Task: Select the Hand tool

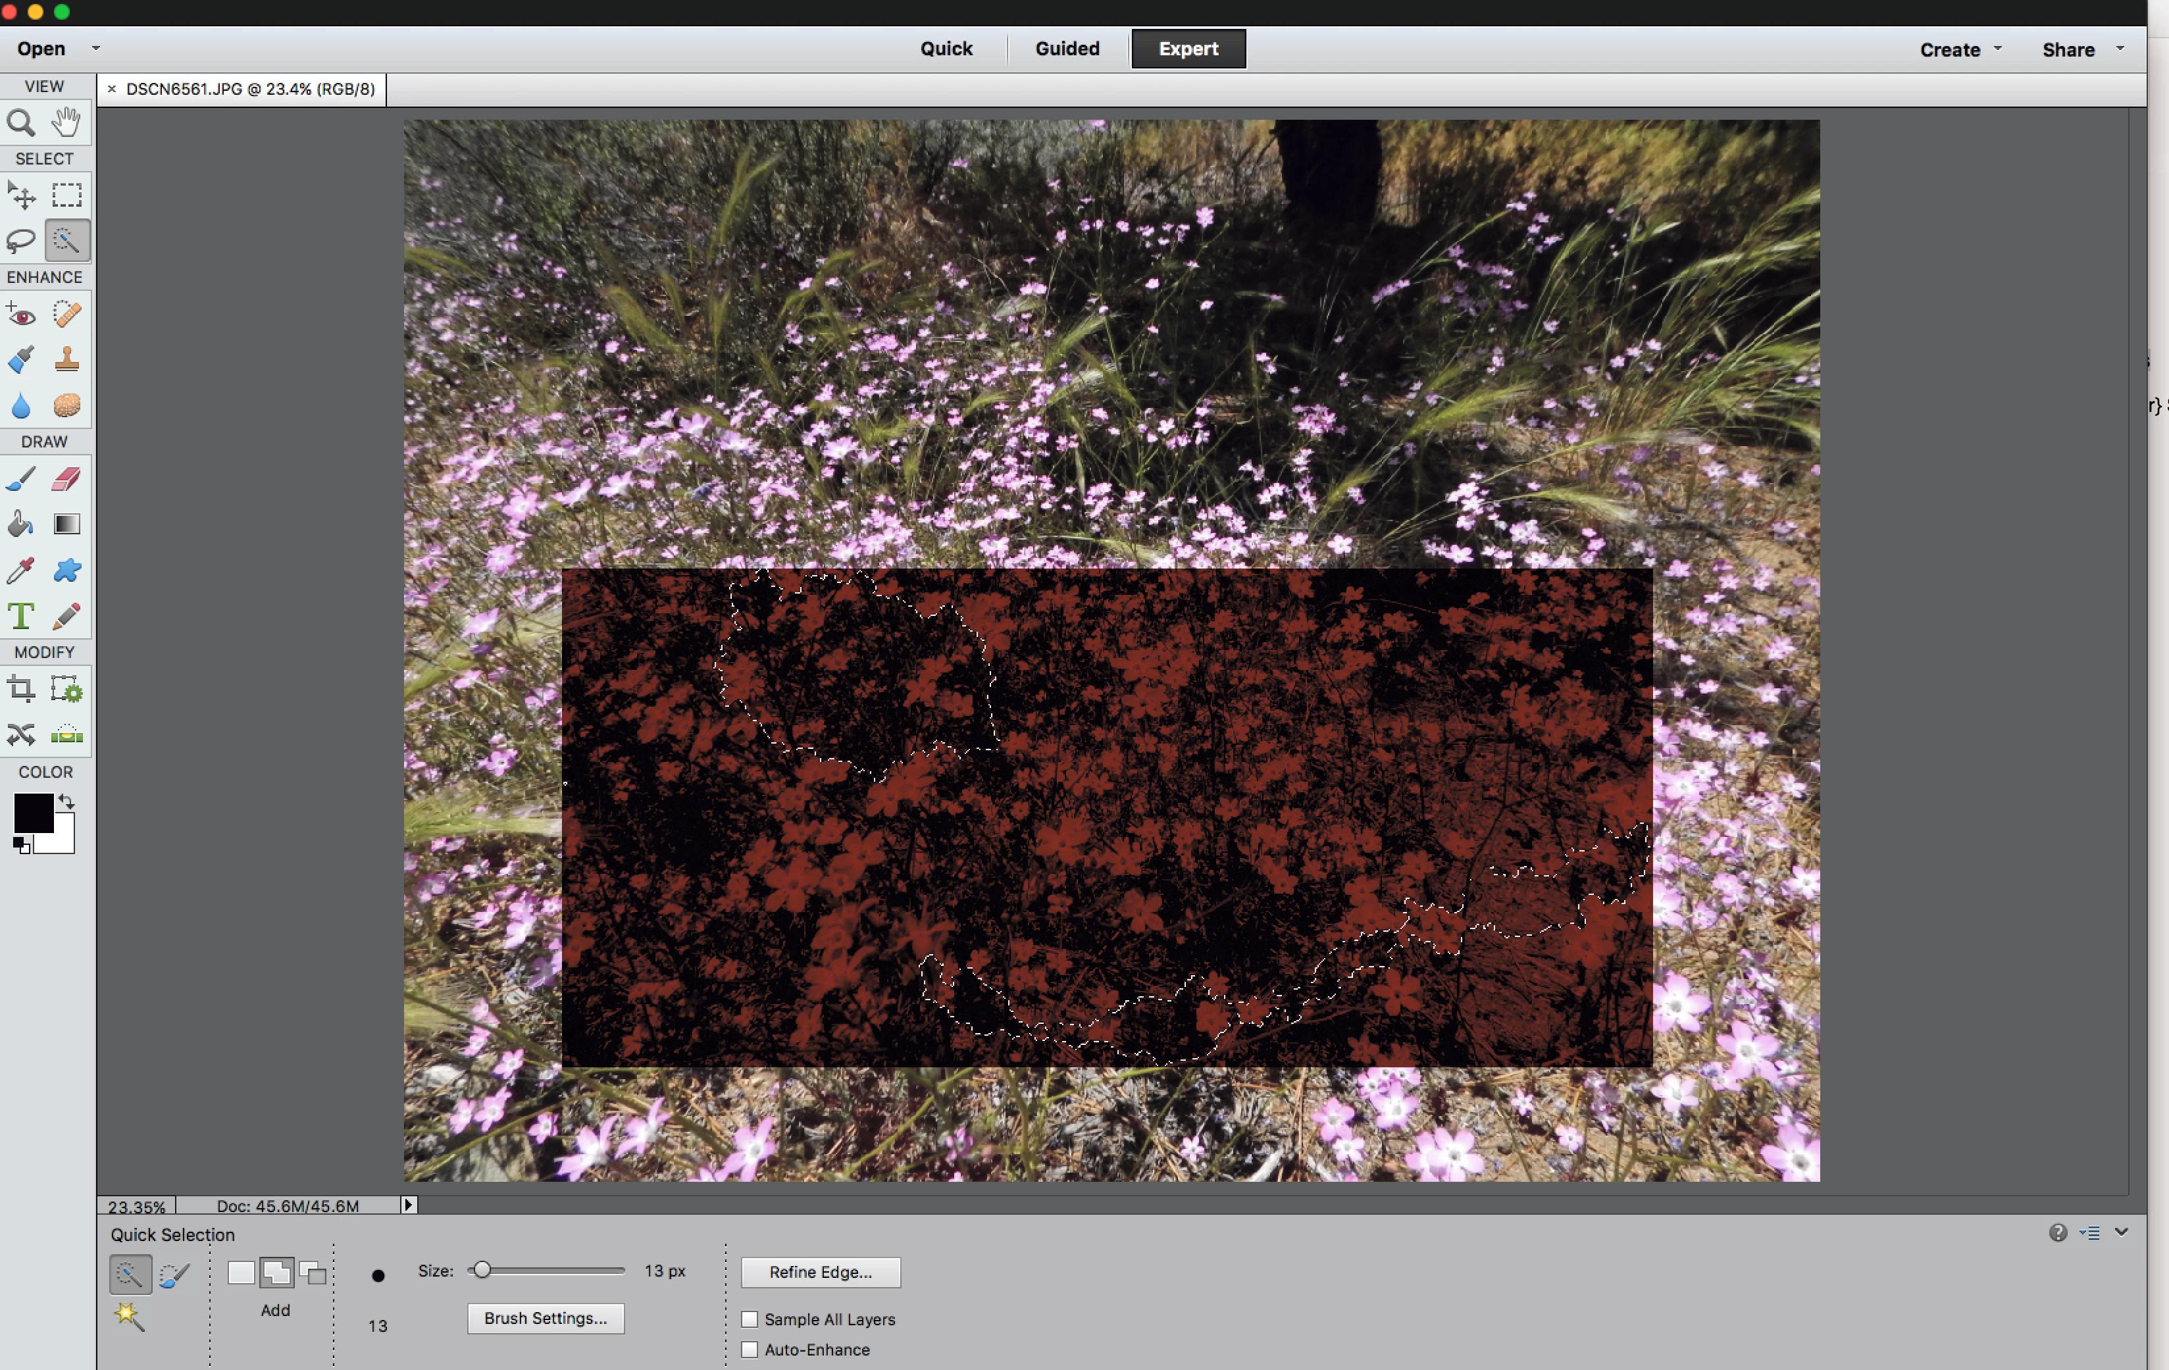Action: (x=66, y=122)
